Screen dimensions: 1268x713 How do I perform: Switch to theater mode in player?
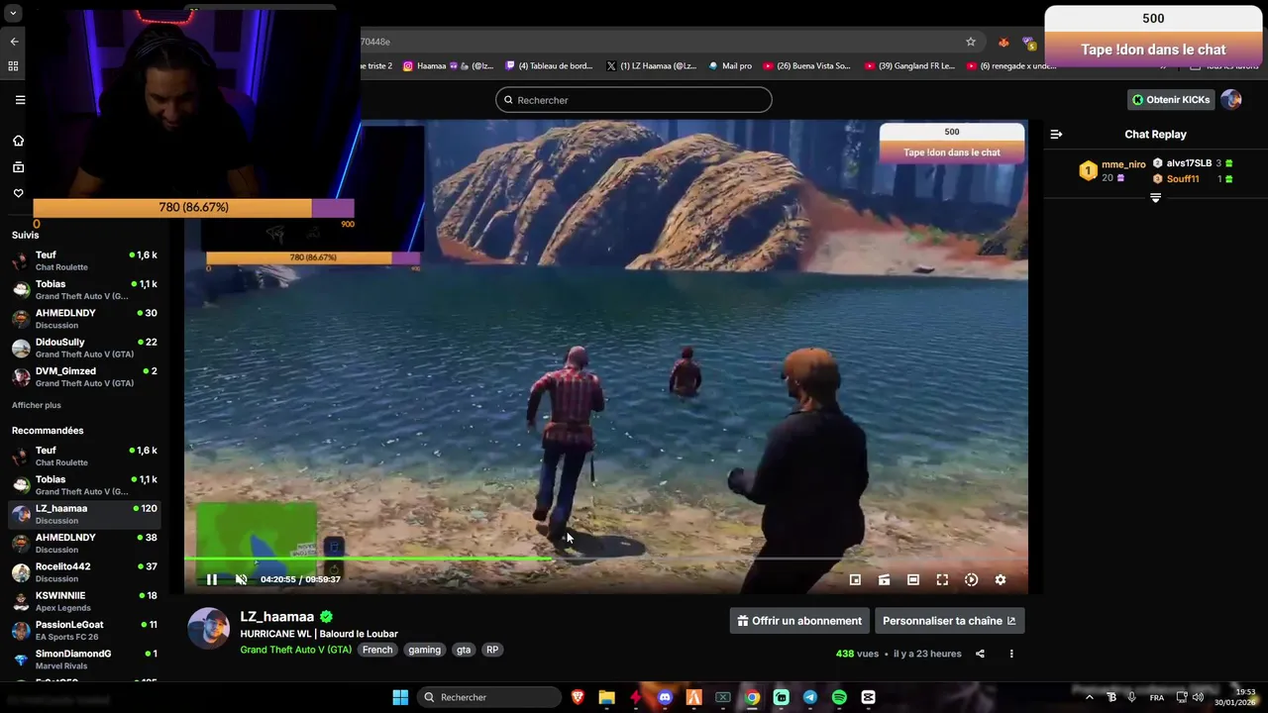click(x=913, y=579)
